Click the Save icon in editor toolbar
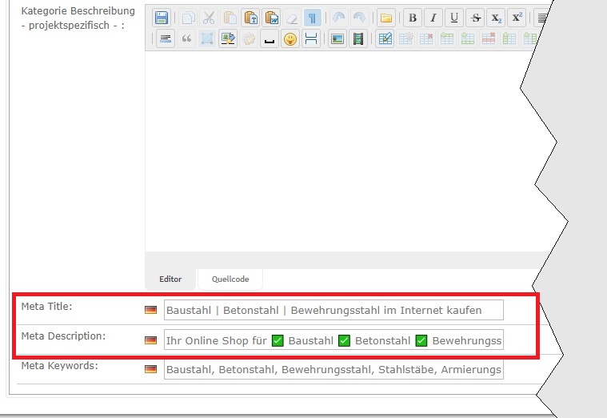This screenshot has height=418, width=607. 162,18
